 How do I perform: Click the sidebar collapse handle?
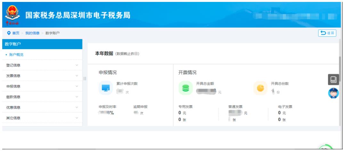[x=85, y=79]
